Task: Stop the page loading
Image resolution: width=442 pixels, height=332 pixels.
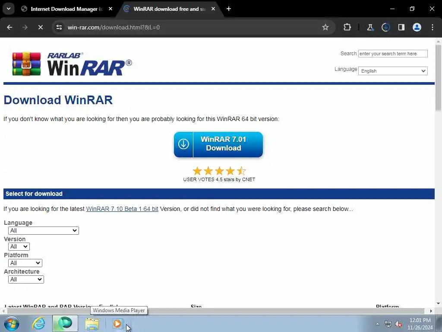Action: point(40,27)
